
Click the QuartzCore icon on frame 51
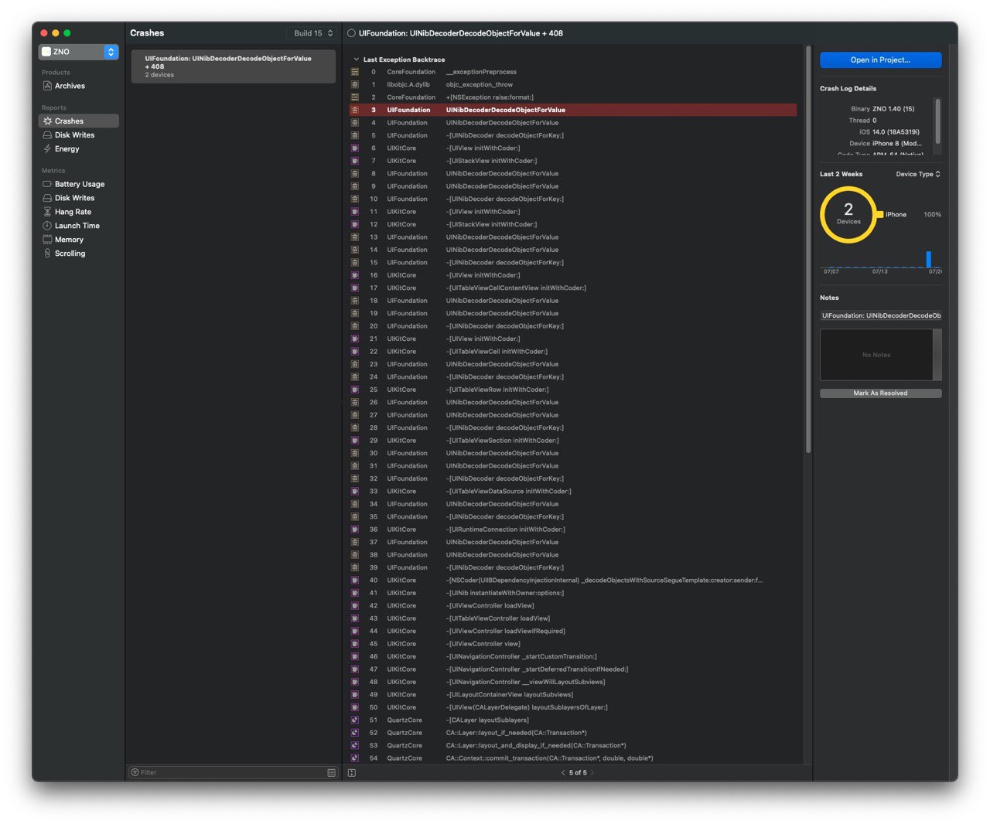pos(355,720)
